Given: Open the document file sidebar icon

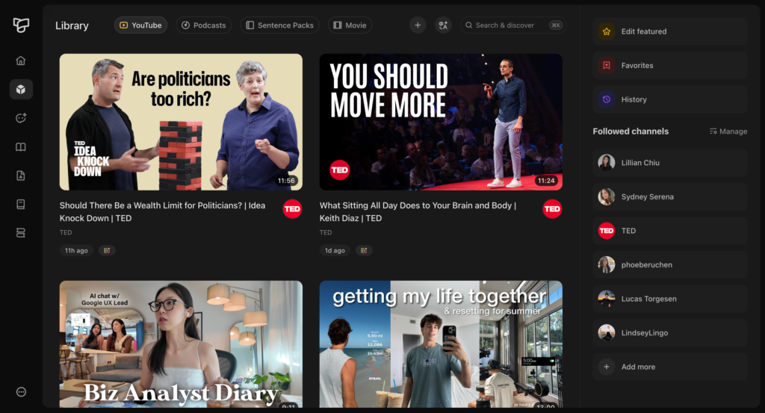Looking at the screenshot, I should tap(20, 176).
